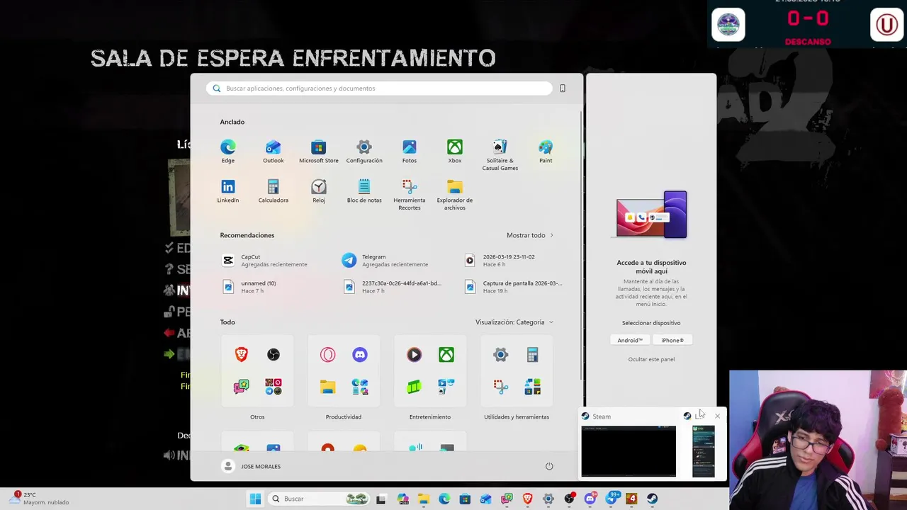Open Task View on the taskbar
The width and height of the screenshot is (907, 510).
click(381, 499)
